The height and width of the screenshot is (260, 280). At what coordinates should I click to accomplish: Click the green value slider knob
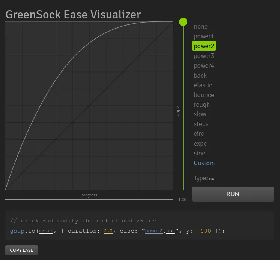pos(183,22)
